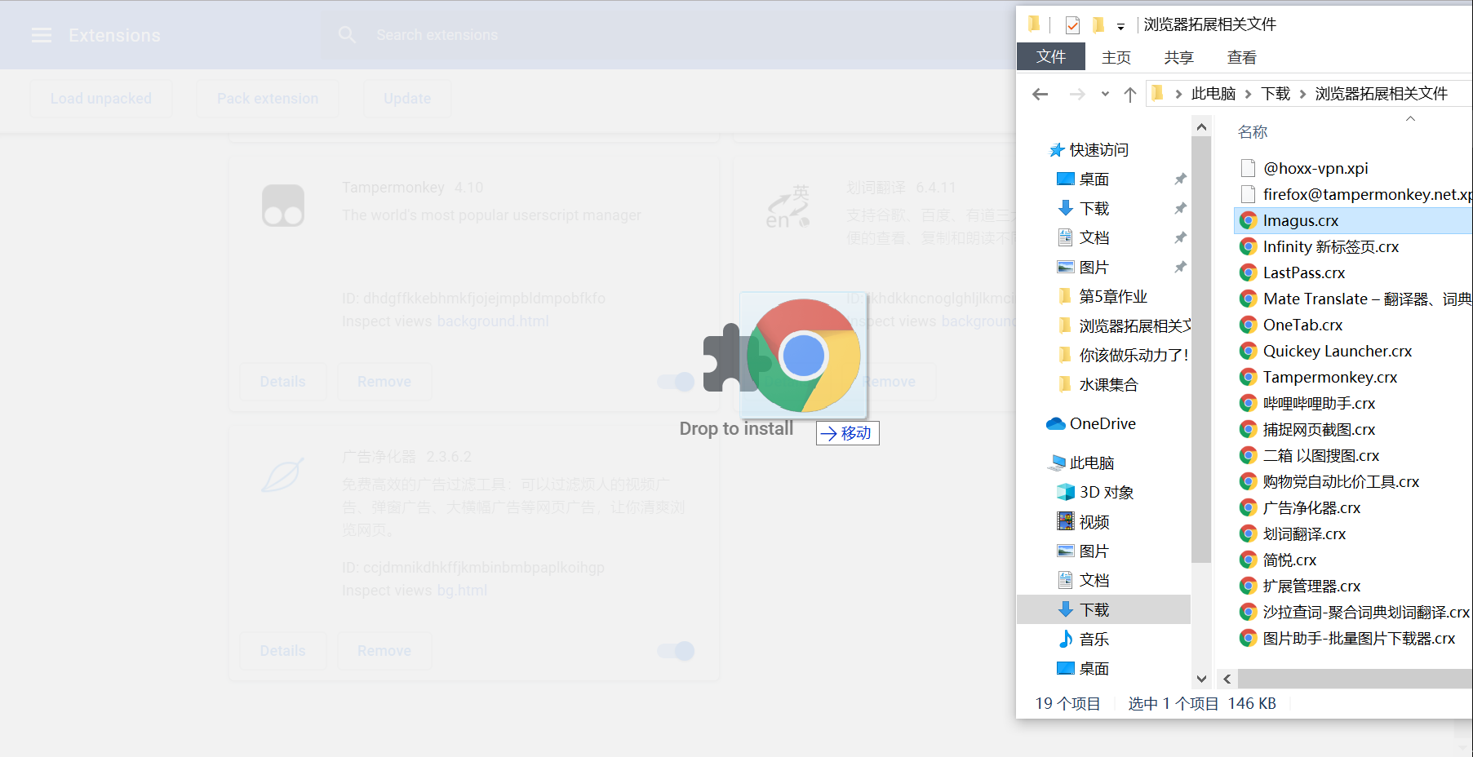Toggle the 广告净化器 extension switch
This screenshot has width=1473, height=757.
point(676,651)
